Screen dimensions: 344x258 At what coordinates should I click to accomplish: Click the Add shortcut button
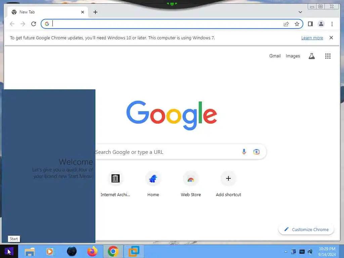coord(228,184)
